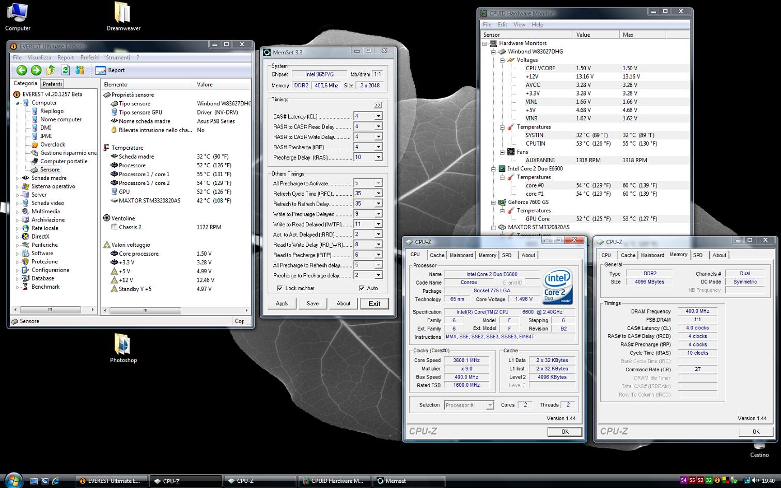Click EVEREST tree panel horizontal scrollbar
This screenshot has height=488, width=781.
tap(54, 310)
